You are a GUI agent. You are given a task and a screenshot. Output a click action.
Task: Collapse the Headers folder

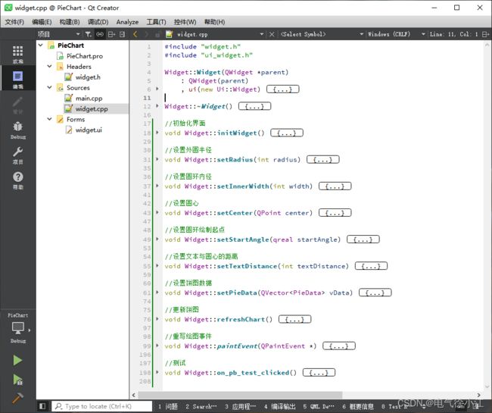pyautogui.click(x=49, y=66)
